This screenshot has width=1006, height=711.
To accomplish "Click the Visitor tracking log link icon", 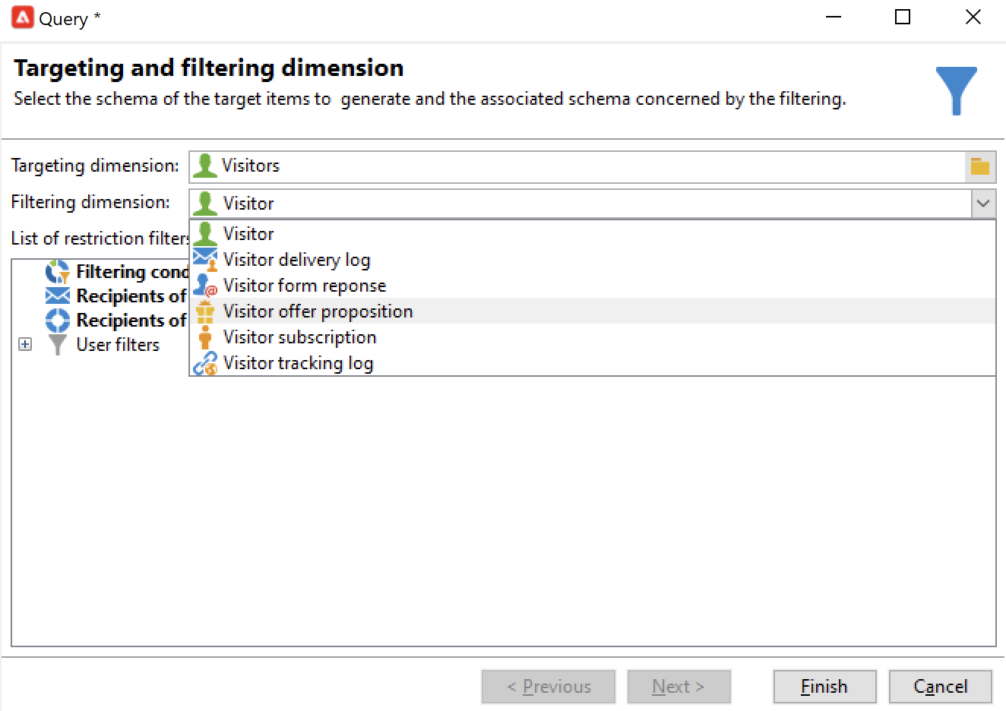I will click(x=205, y=364).
